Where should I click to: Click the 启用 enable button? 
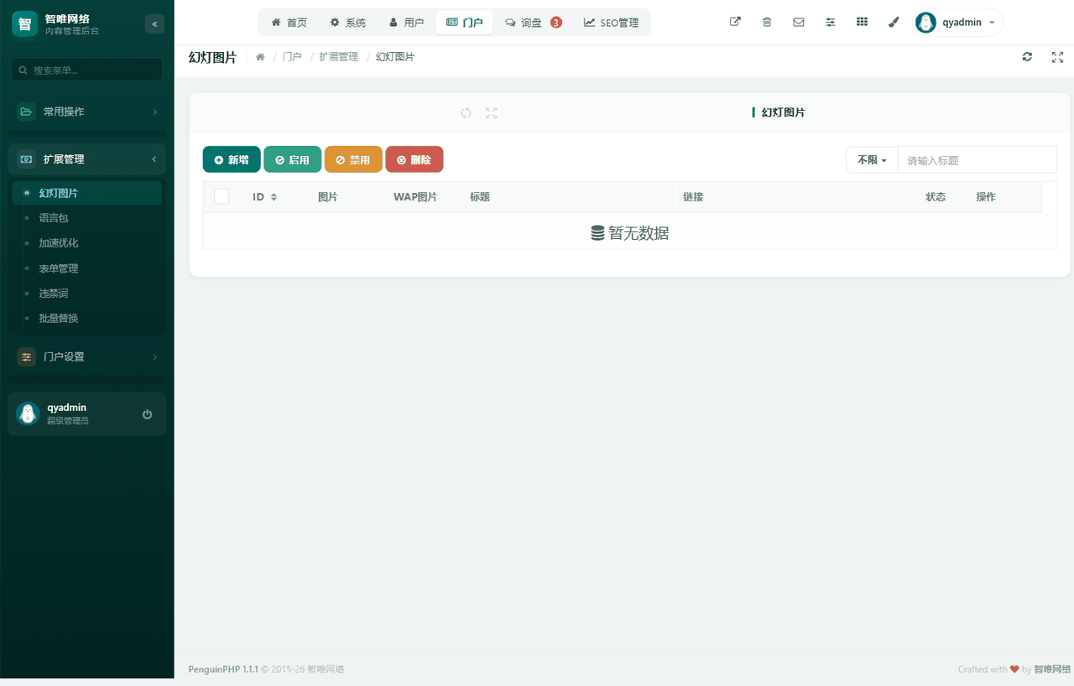coord(292,159)
